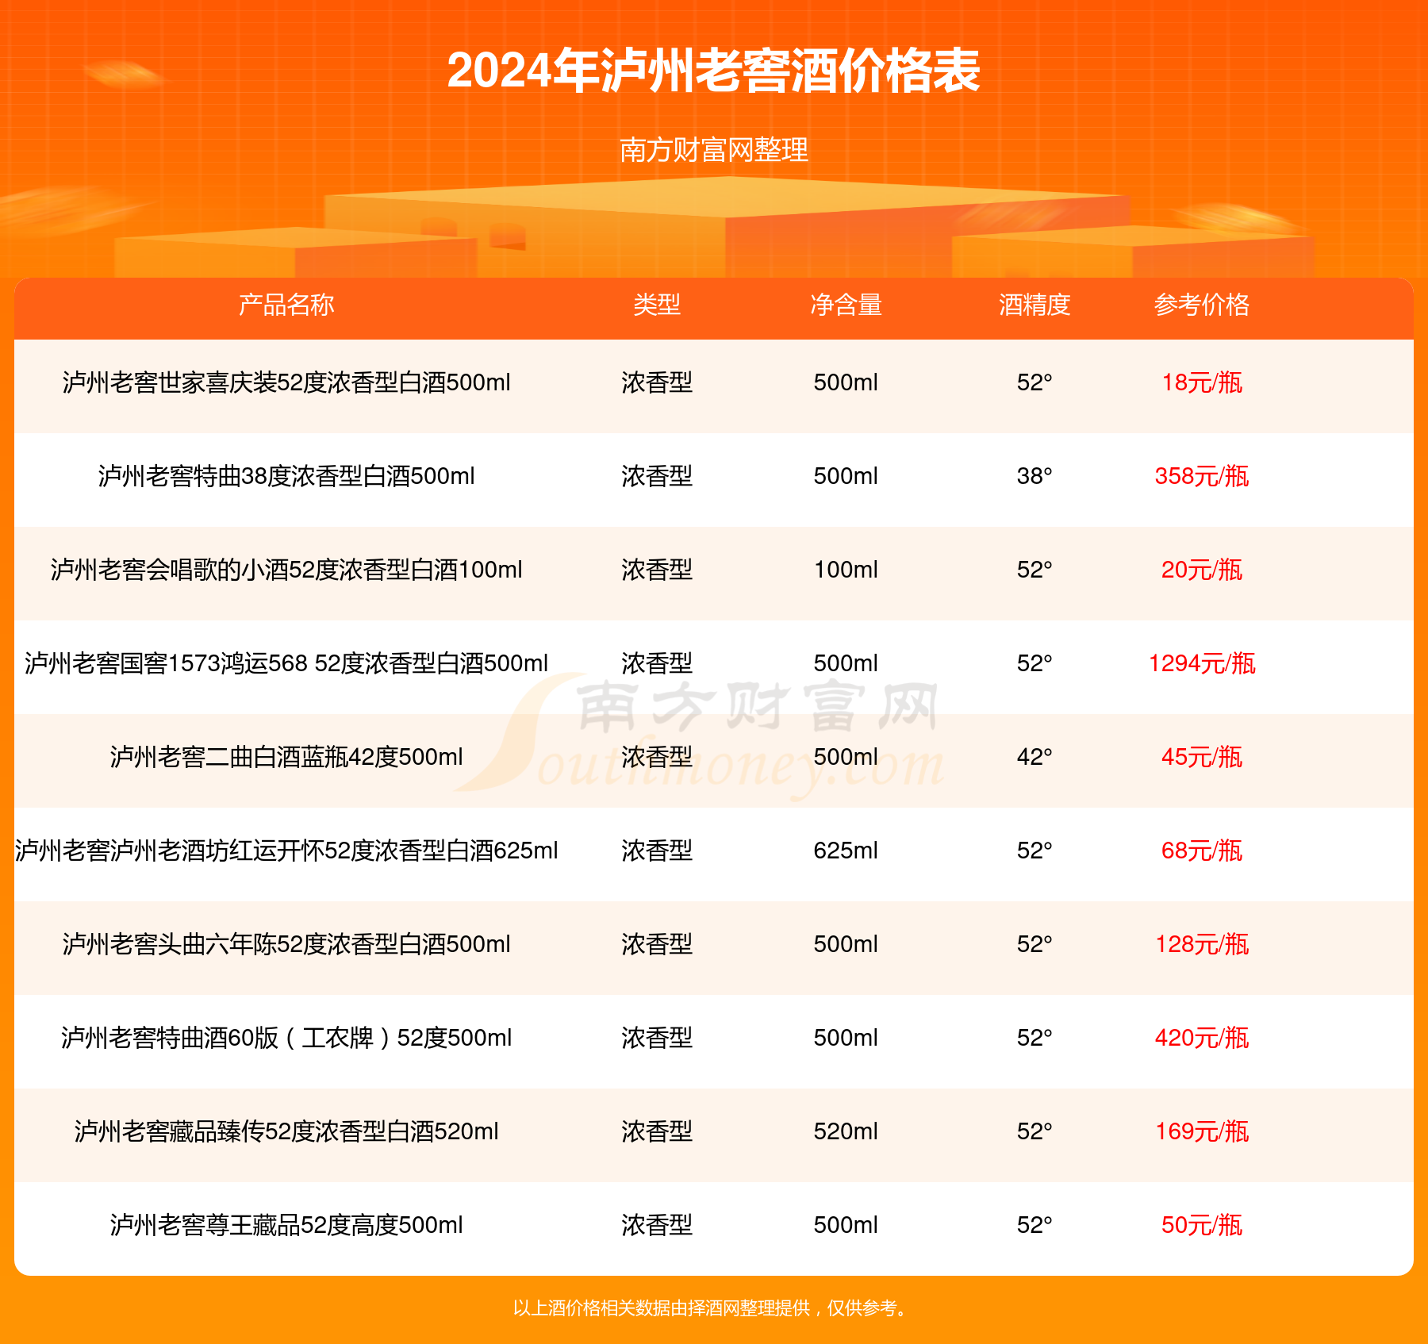Click the 50元/瓶 price
Screen dimensions: 1428x1344
(x=1202, y=1225)
